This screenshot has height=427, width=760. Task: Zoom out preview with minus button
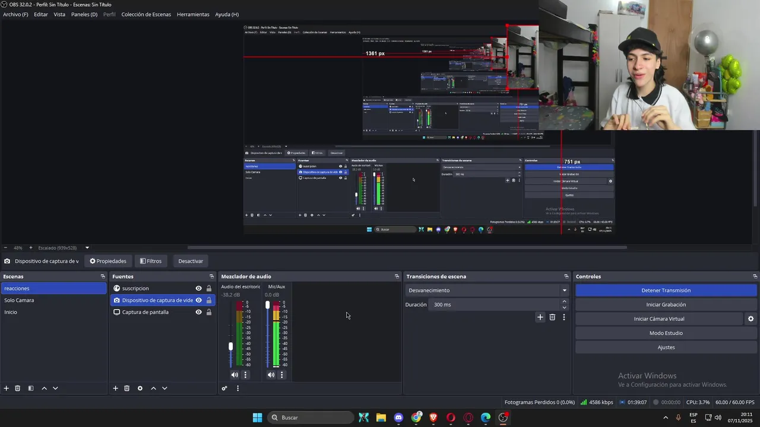(x=5, y=248)
